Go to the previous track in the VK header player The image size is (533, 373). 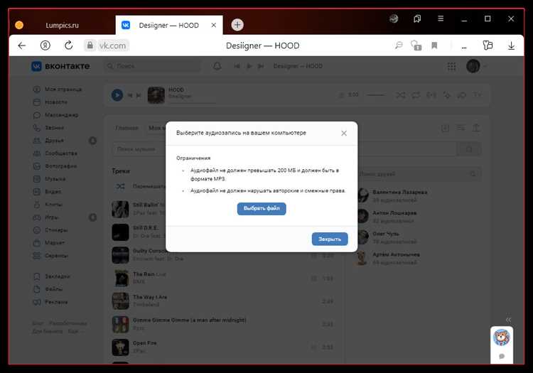(x=237, y=66)
